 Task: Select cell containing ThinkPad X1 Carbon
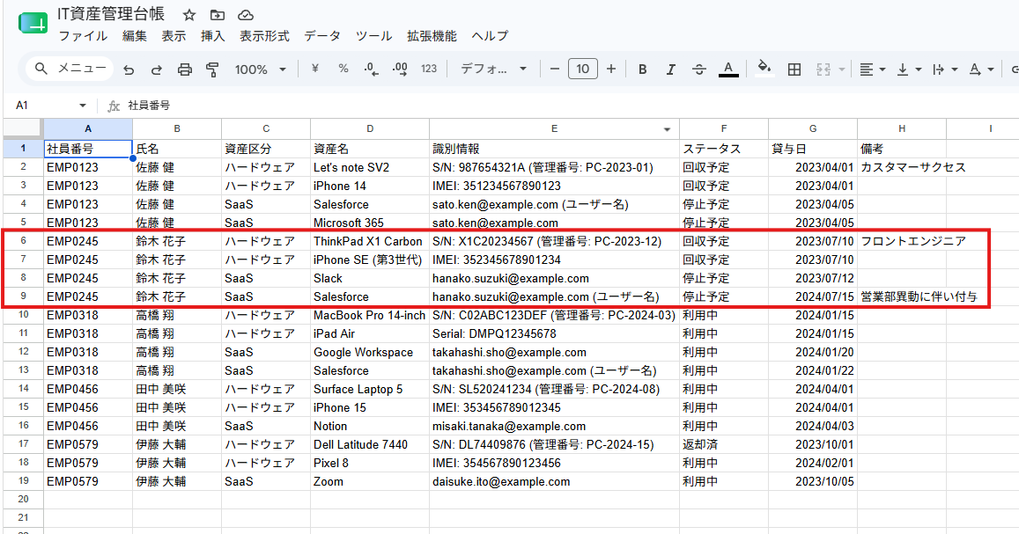(370, 241)
